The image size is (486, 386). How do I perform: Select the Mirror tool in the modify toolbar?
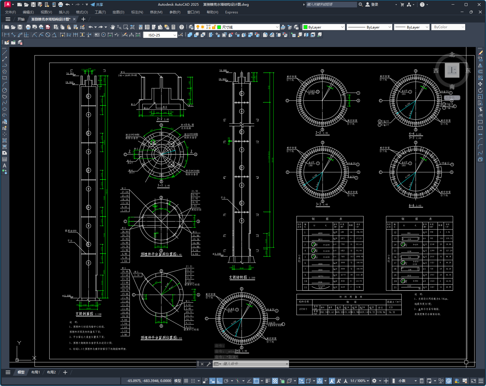click(480, 65)
